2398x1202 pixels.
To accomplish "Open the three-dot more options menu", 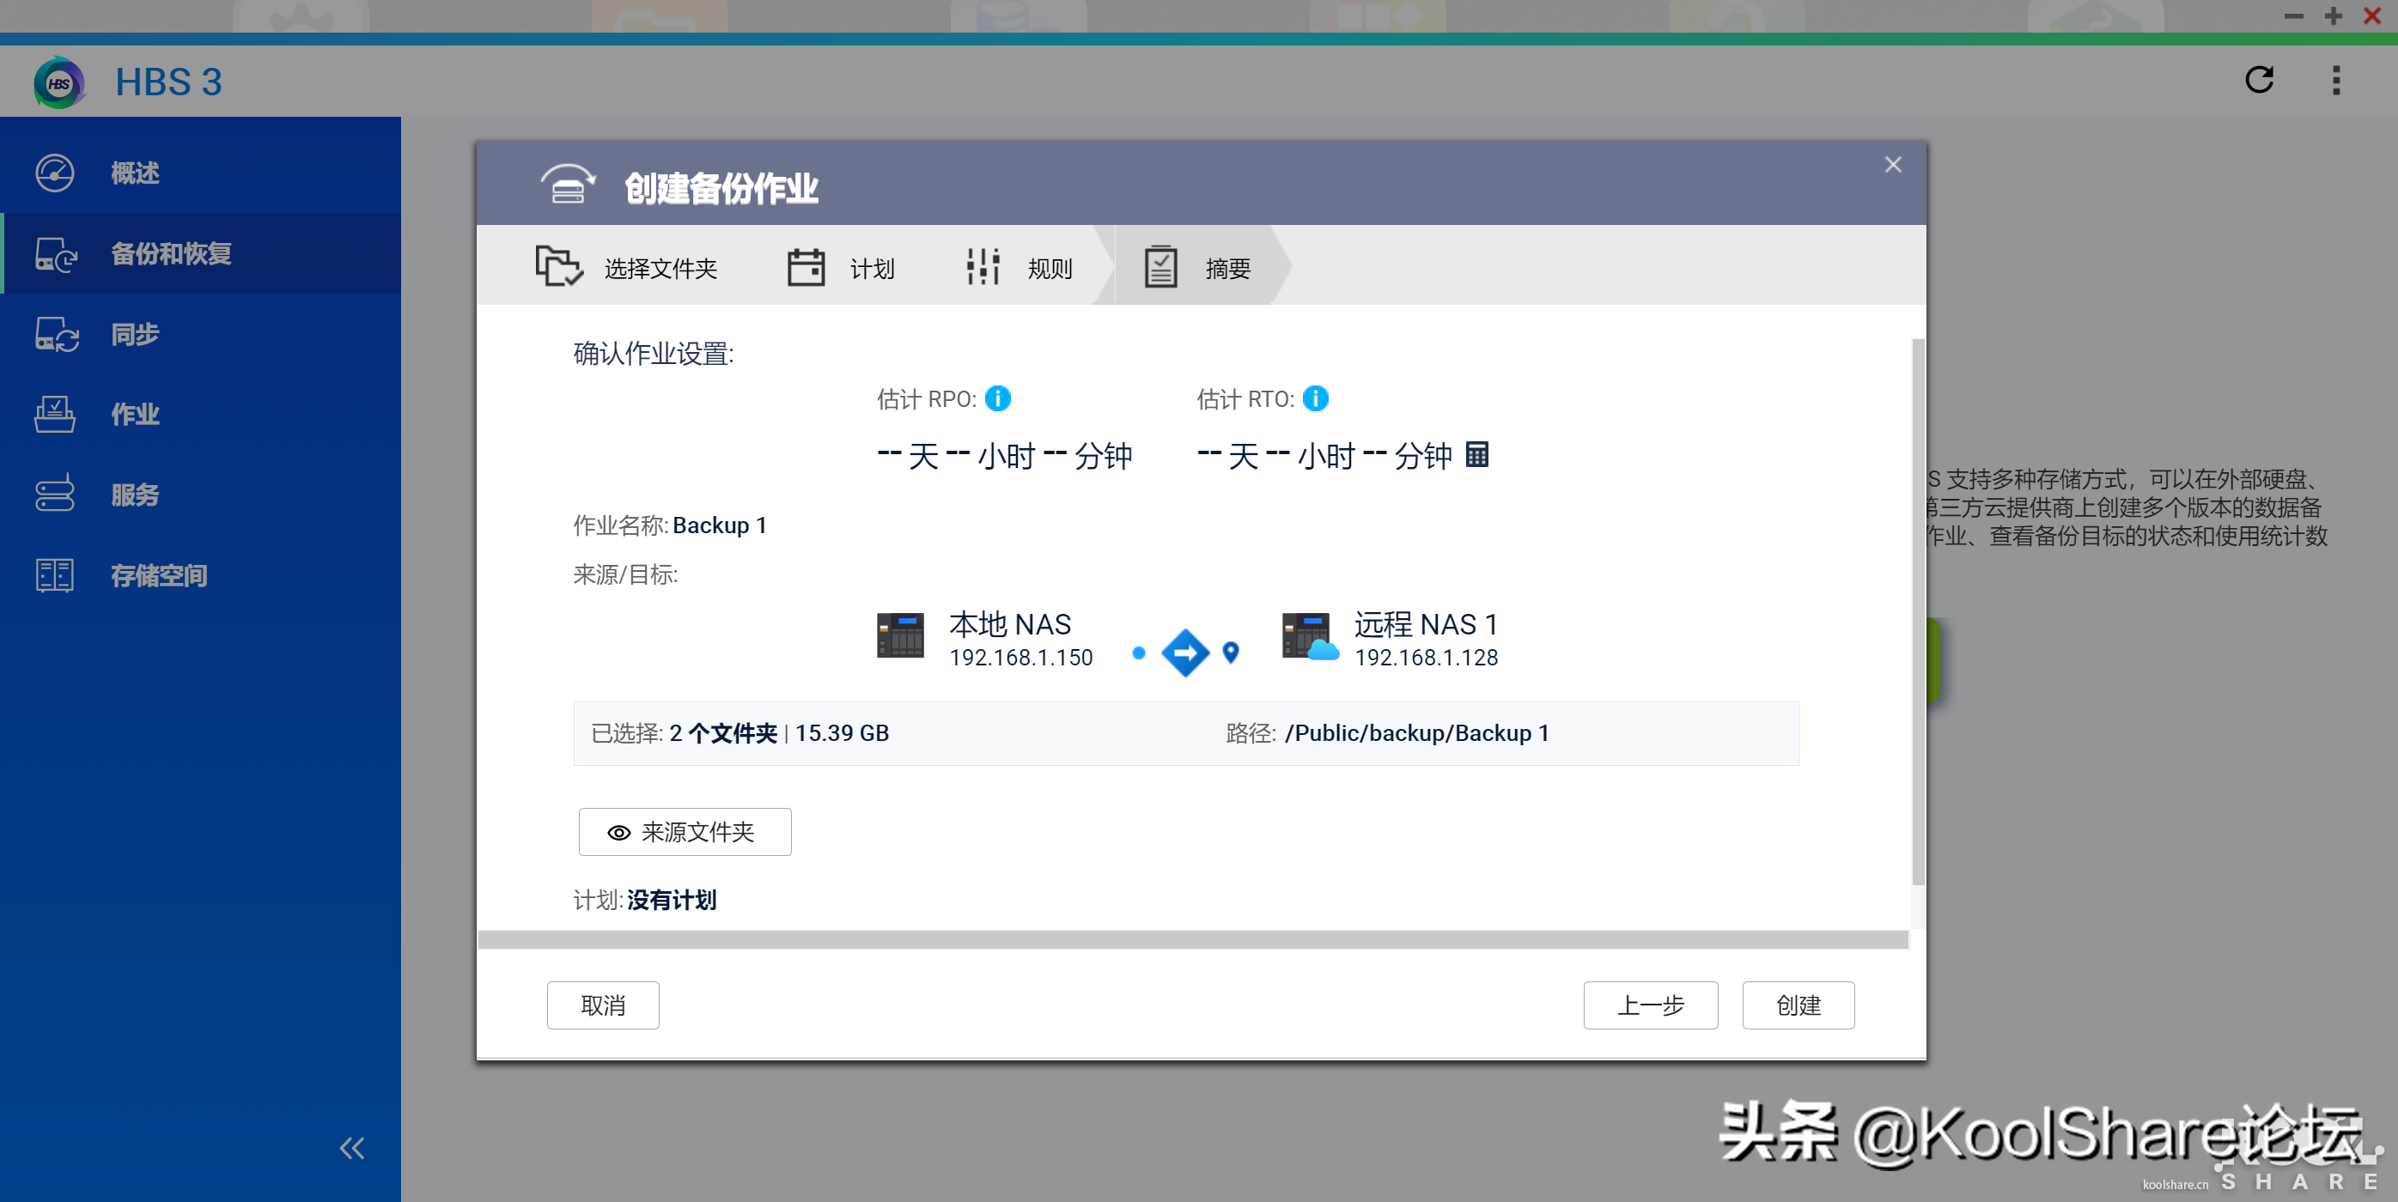I will coord(2334,80).
